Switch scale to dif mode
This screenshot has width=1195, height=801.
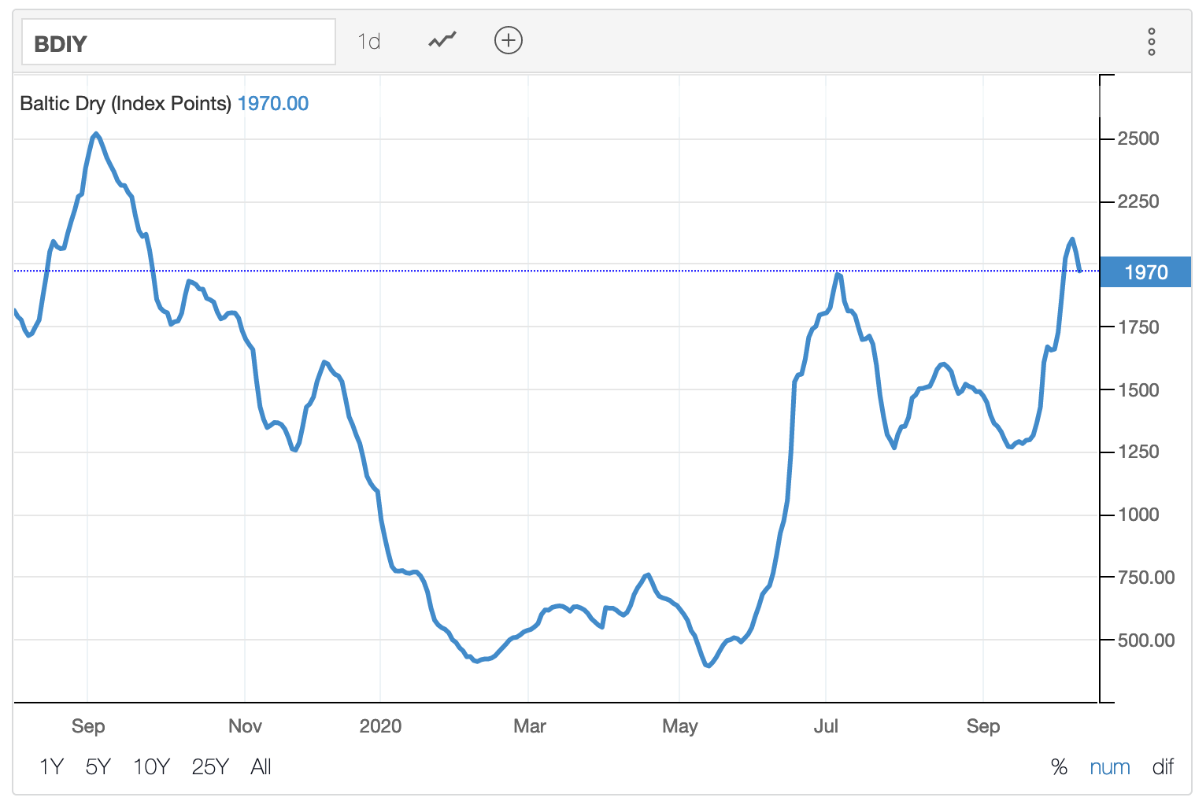[x=1163, y=767]
